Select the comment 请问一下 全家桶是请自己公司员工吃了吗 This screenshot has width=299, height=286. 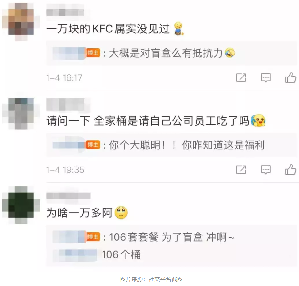(148, 121)
